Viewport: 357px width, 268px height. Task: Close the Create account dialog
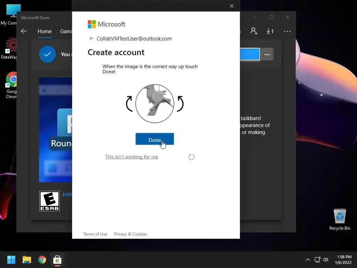pyautogui.click(x=232, y=6)
